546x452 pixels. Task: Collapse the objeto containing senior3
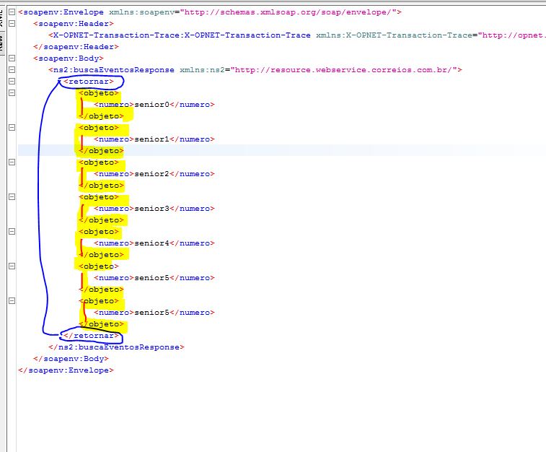click(12, 197)
